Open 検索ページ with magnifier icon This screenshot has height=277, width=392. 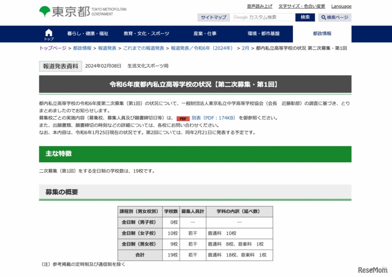[335, 17]
